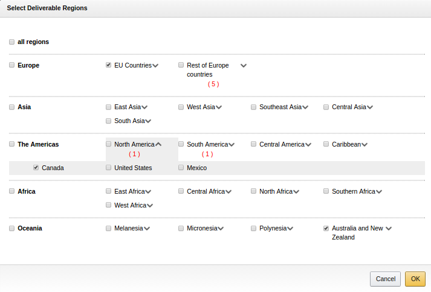Expand the Polynesia chevron
The width and height of the screenshot is (431, 292).
coord(290,229)
